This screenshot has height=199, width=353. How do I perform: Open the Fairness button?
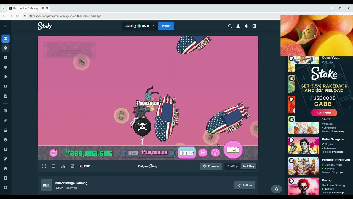click(211, 166)
